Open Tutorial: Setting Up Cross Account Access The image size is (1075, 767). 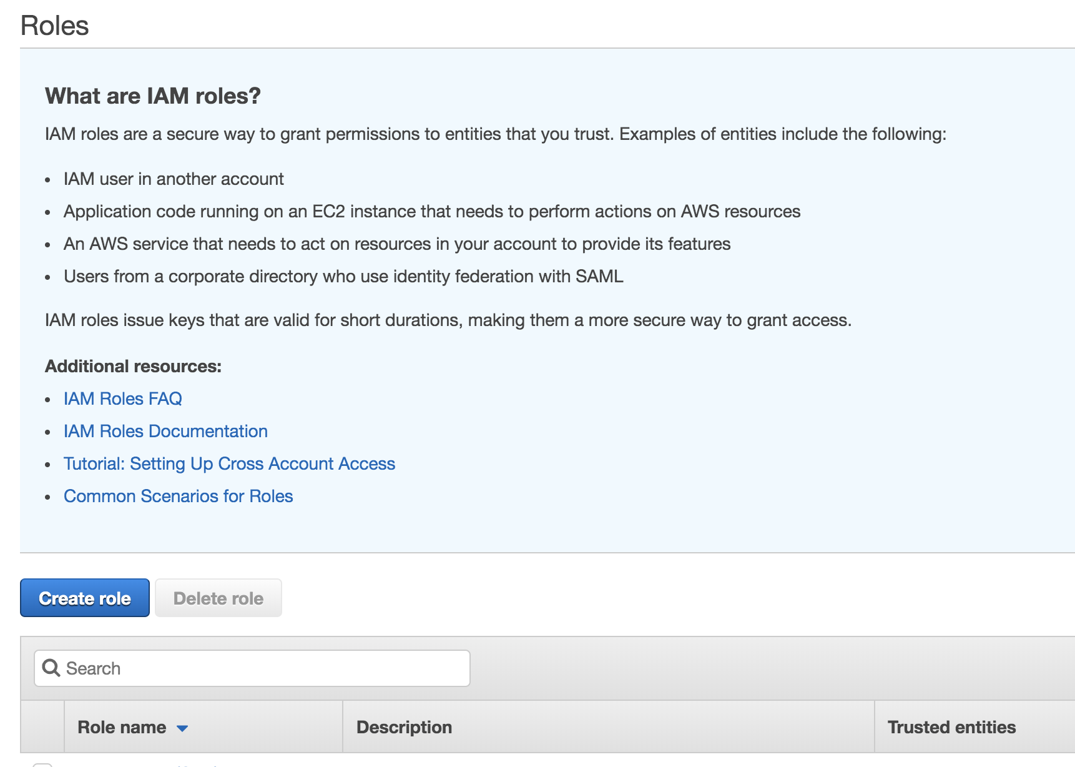tap(229, 463)
